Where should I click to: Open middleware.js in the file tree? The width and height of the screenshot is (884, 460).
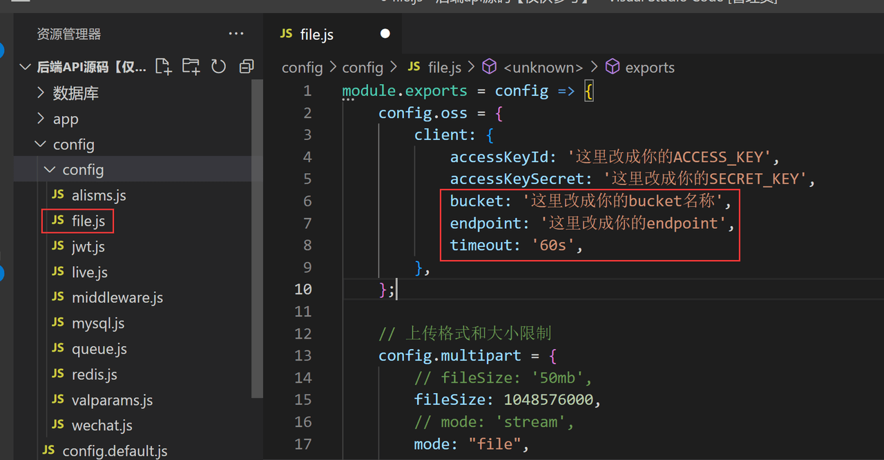point(117,297)
